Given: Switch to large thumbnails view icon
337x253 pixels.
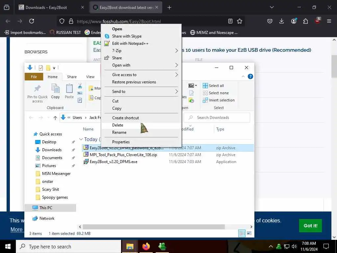Looking at the screenshot, I should pyautogui.click(x=249, y=233).
